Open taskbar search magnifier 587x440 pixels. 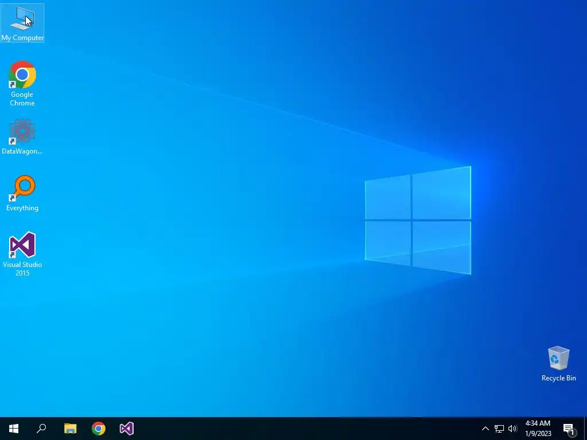[x=41, y=429]
